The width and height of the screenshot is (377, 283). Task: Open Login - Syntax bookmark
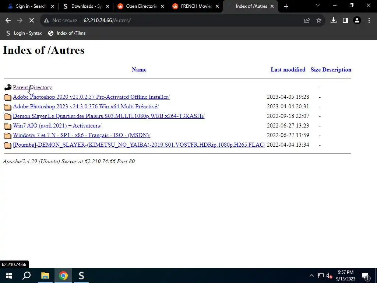coord(24,33)
